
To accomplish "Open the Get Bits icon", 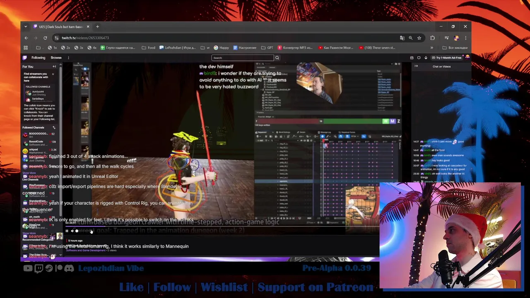I will coord(426,58).
